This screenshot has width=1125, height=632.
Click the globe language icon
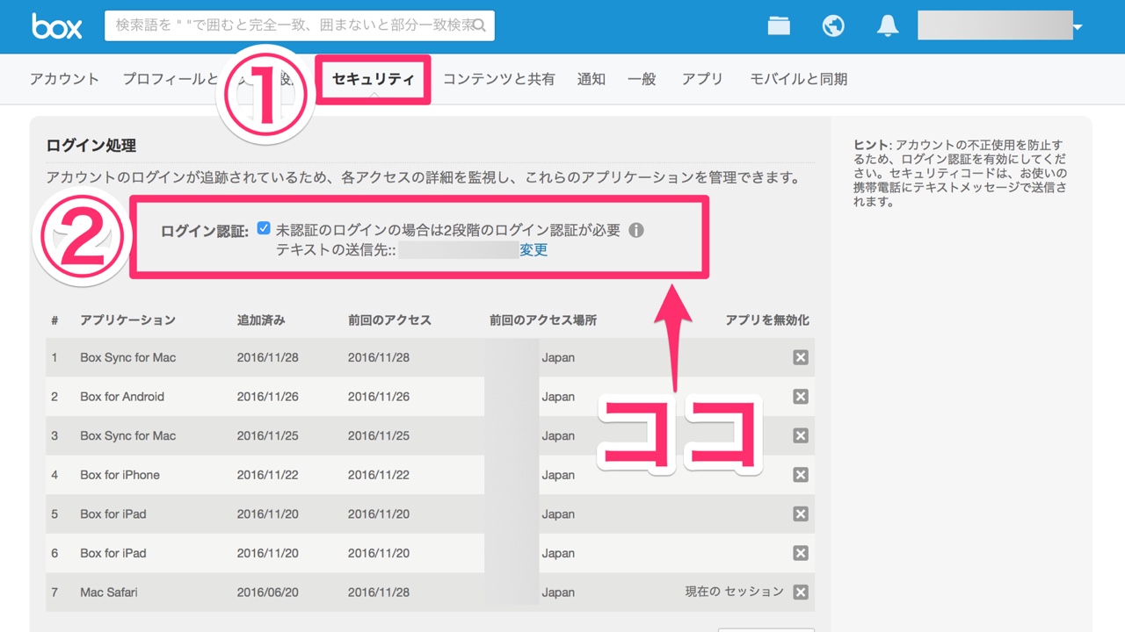(833, 25)
